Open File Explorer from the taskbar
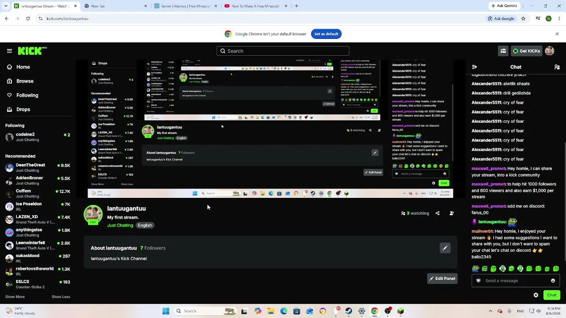 click(271, 311)
